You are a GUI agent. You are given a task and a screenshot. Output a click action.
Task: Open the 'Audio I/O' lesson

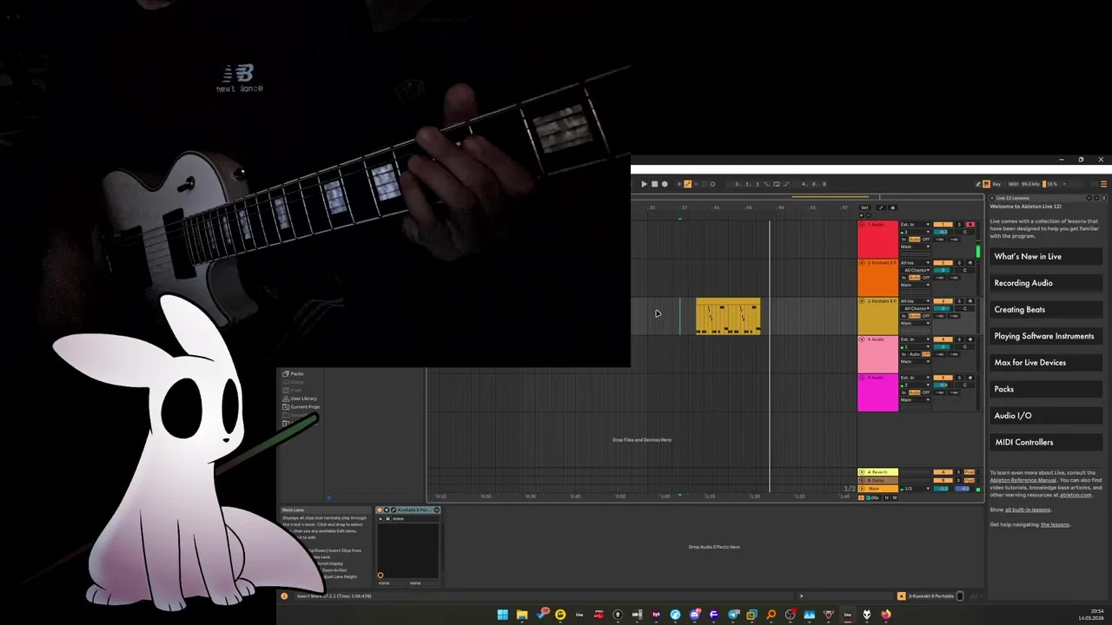(x=1046, y=416)
